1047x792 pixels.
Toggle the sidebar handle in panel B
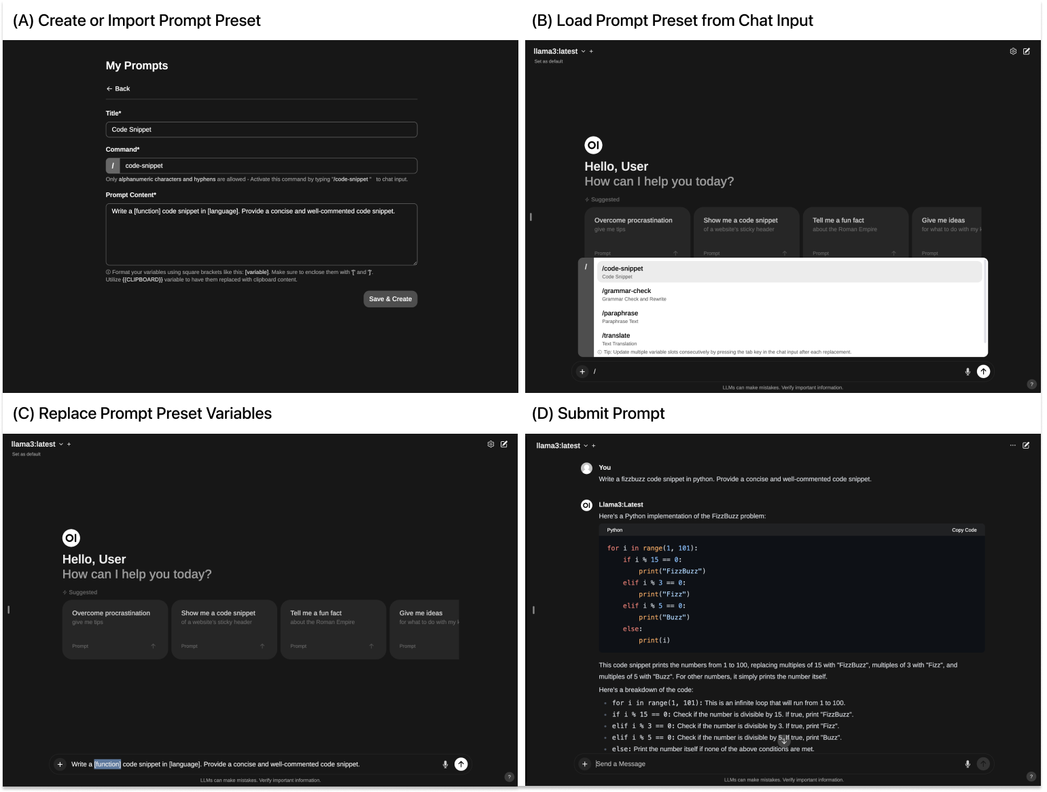[x=531, y=217]
